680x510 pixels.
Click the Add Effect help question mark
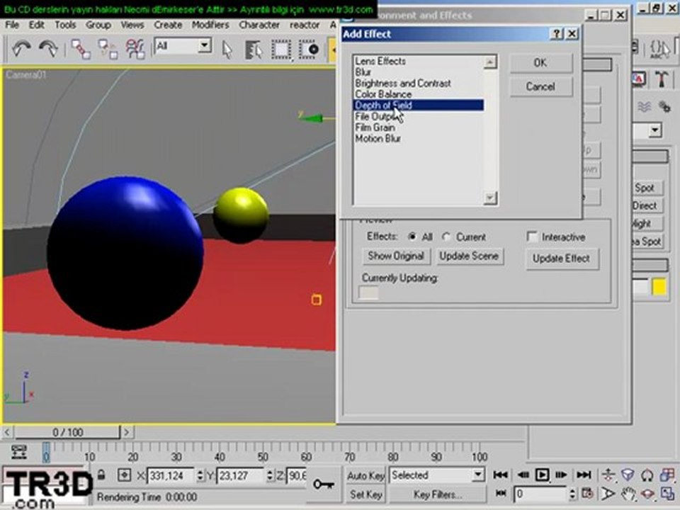pyautogui.click(x=557, y=34)
